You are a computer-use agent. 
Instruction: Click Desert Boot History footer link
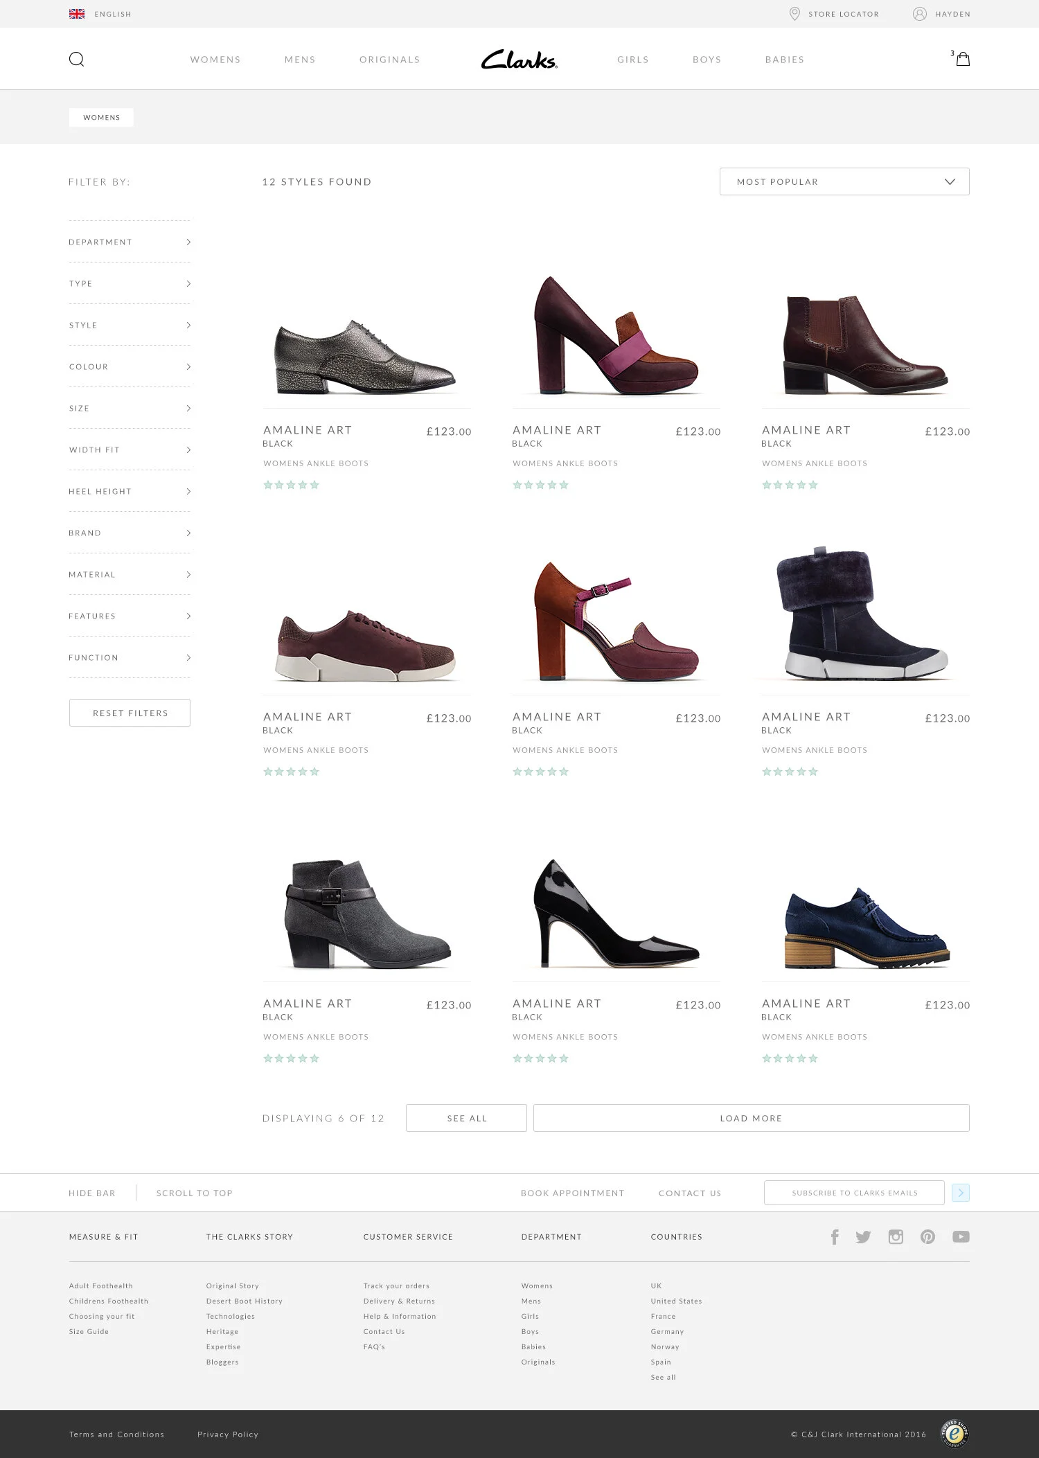coord(245,1301)
